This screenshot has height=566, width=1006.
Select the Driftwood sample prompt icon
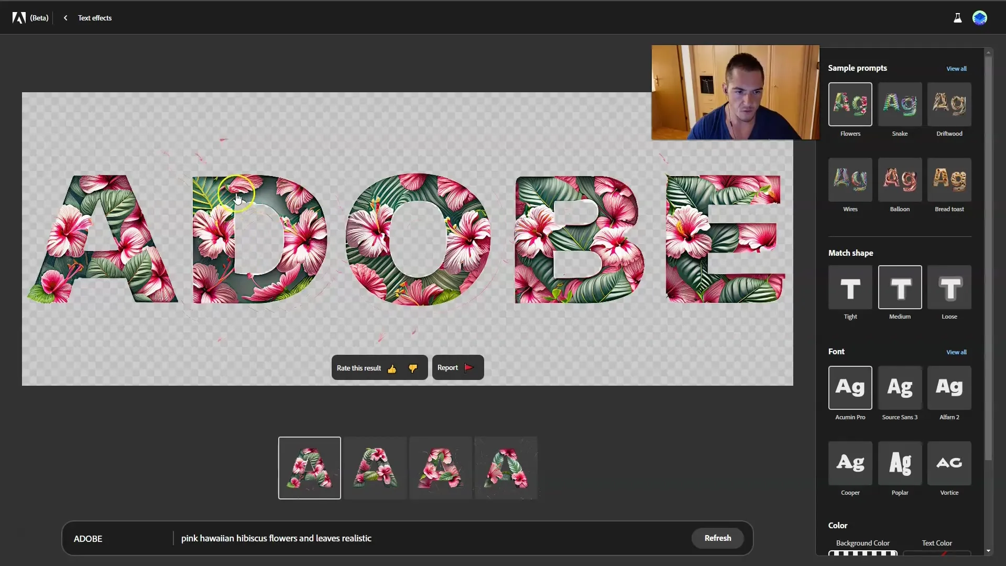(x=949, y=104)
